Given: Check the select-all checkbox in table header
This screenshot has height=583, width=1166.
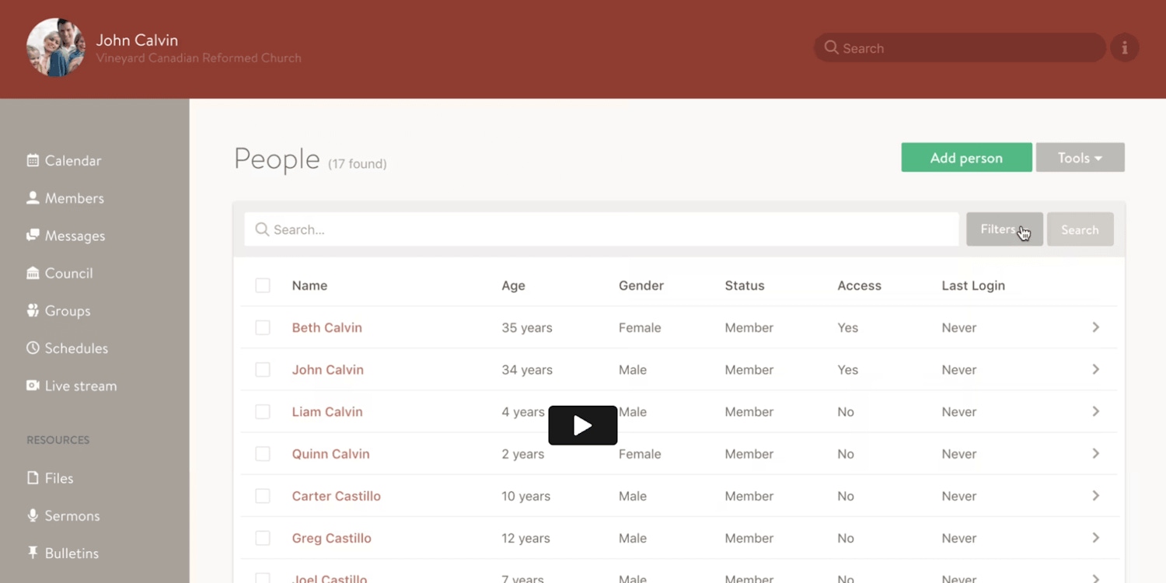Looking at the screenshot, I should tap(263, 285).
